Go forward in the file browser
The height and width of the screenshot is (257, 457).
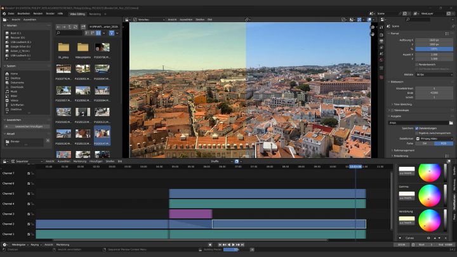click(x=64, y=27)
